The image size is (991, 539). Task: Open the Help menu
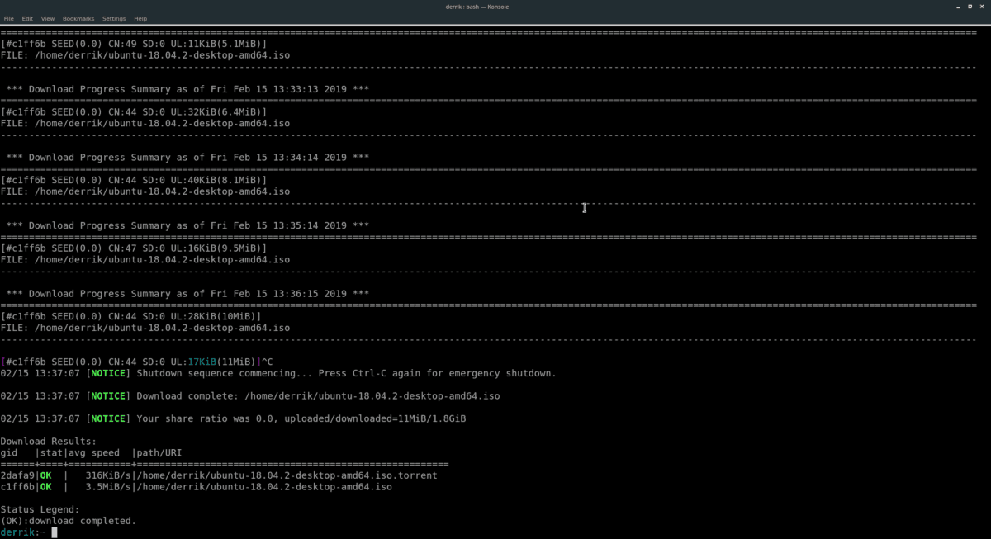coord(140,18)
